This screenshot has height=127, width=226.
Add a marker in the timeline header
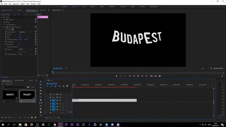pyautogui.click(x=60, y=86)
